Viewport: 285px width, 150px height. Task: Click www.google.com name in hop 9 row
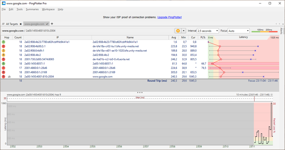pyautogui.click(x=102, y=77)
